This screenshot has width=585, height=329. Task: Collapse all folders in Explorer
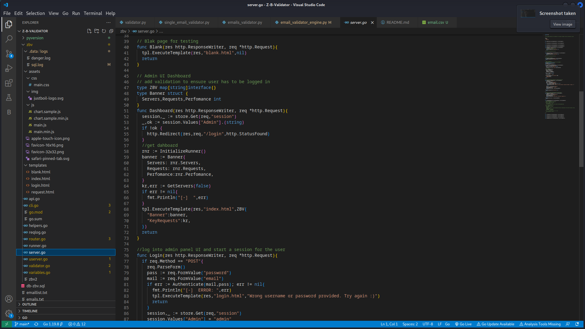111,31
